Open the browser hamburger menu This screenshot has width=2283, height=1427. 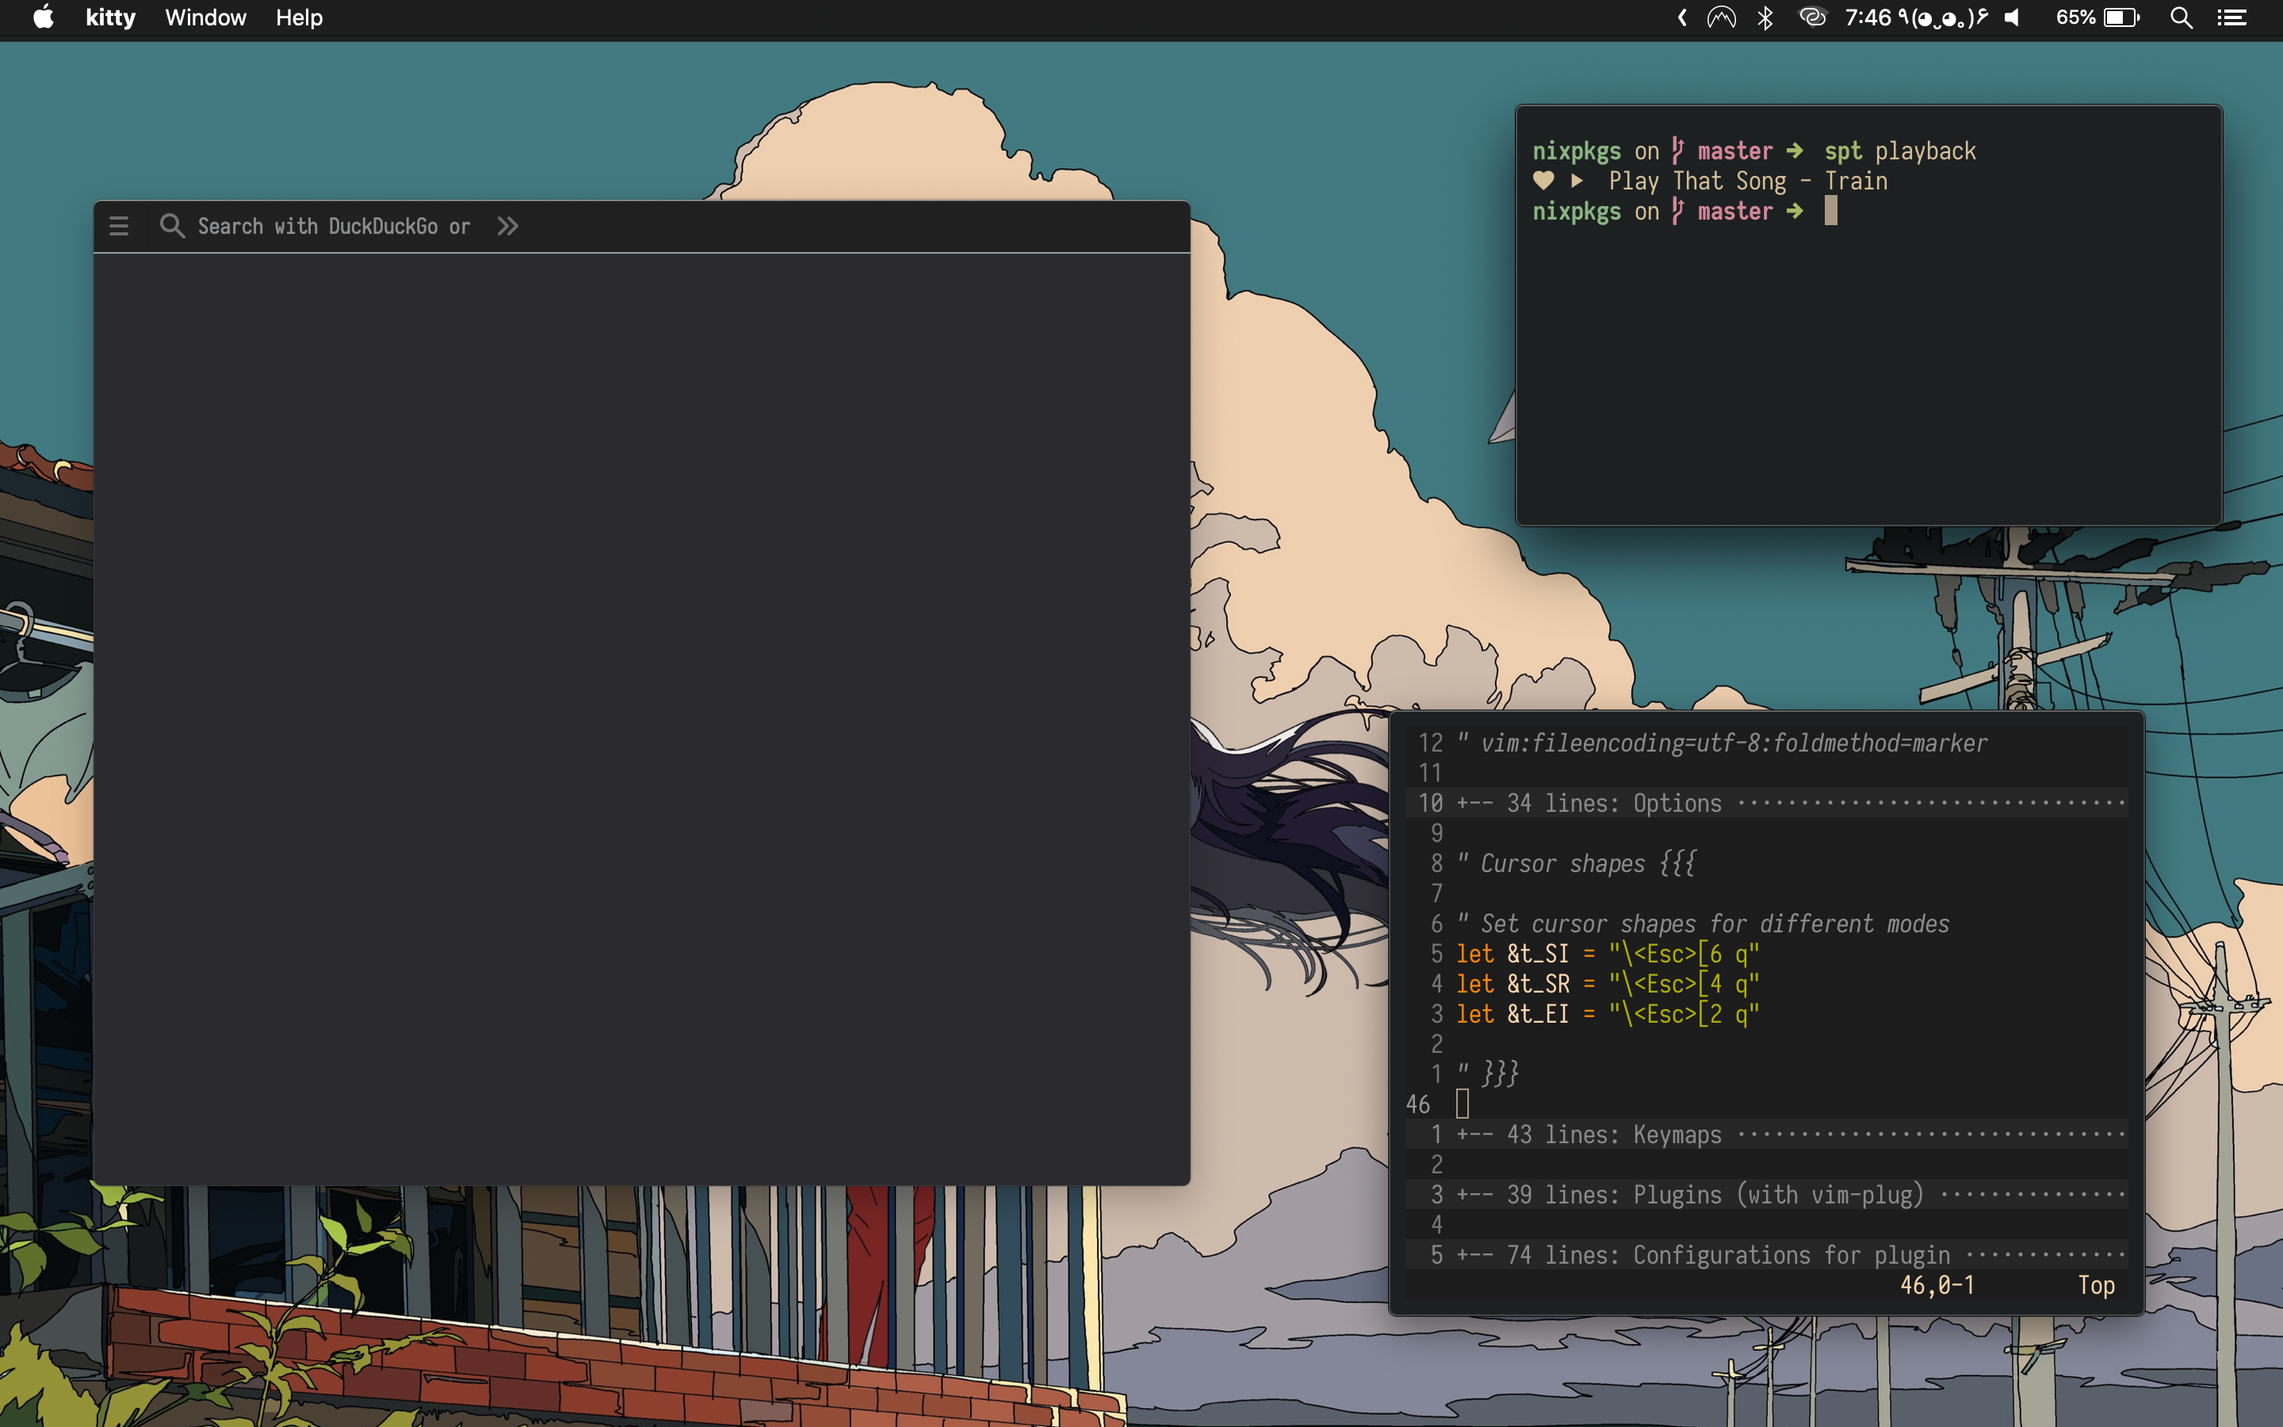point(120,226)
